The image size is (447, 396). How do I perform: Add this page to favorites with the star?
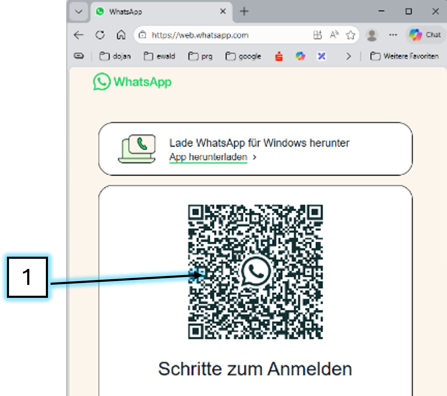click(350, 35)
